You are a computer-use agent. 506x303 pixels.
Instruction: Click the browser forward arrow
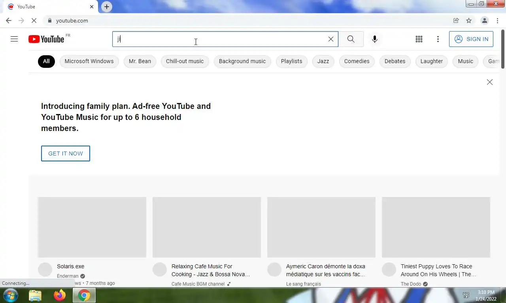tap(21, 21)
